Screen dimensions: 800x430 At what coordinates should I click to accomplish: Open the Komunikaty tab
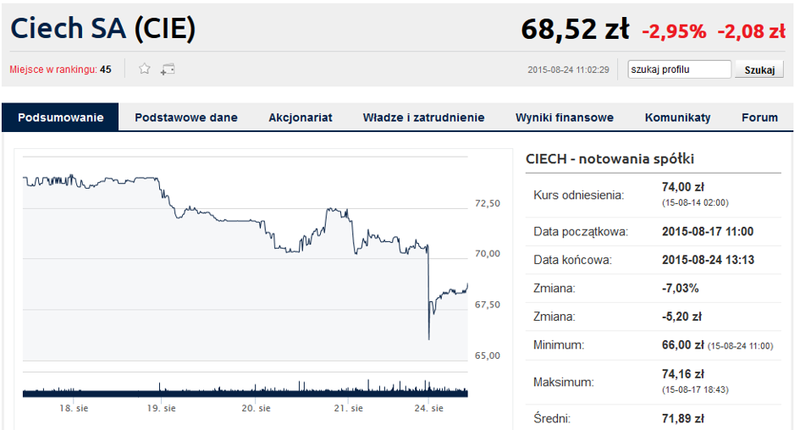click(677, 118)
